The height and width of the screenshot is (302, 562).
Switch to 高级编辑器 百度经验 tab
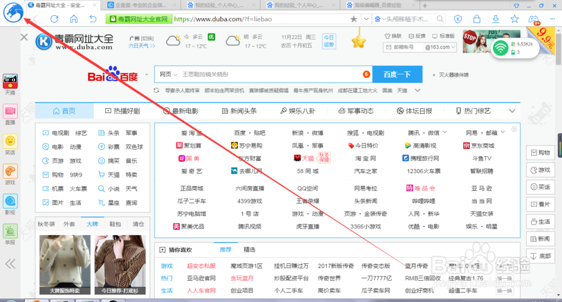coord(378,6)
